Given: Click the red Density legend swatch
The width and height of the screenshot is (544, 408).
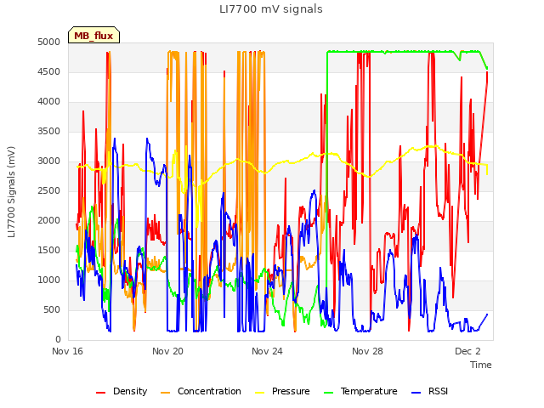Looking at the screenshot, I should pyautogui.click(x=100, y=393).
